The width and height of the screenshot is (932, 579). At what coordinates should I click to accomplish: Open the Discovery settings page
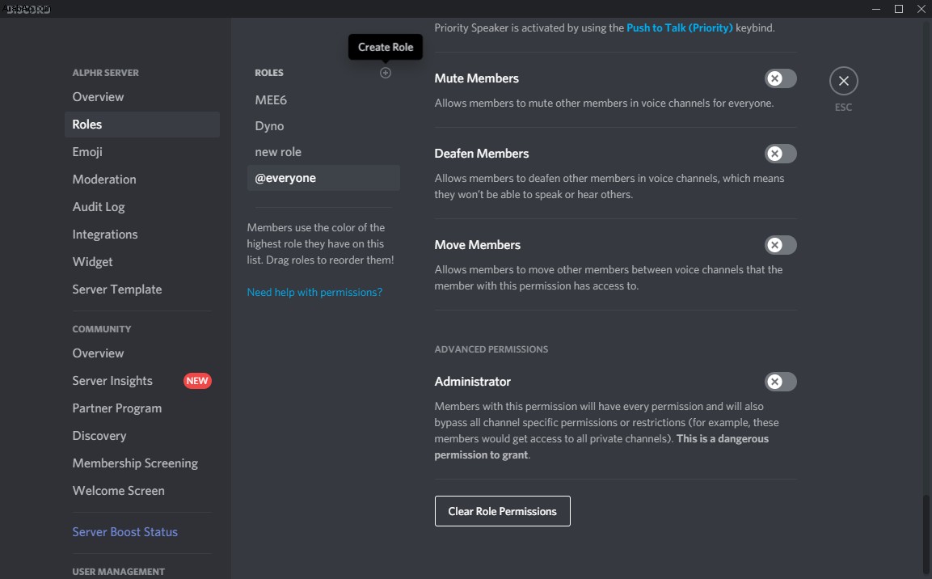tap(142, 436)
